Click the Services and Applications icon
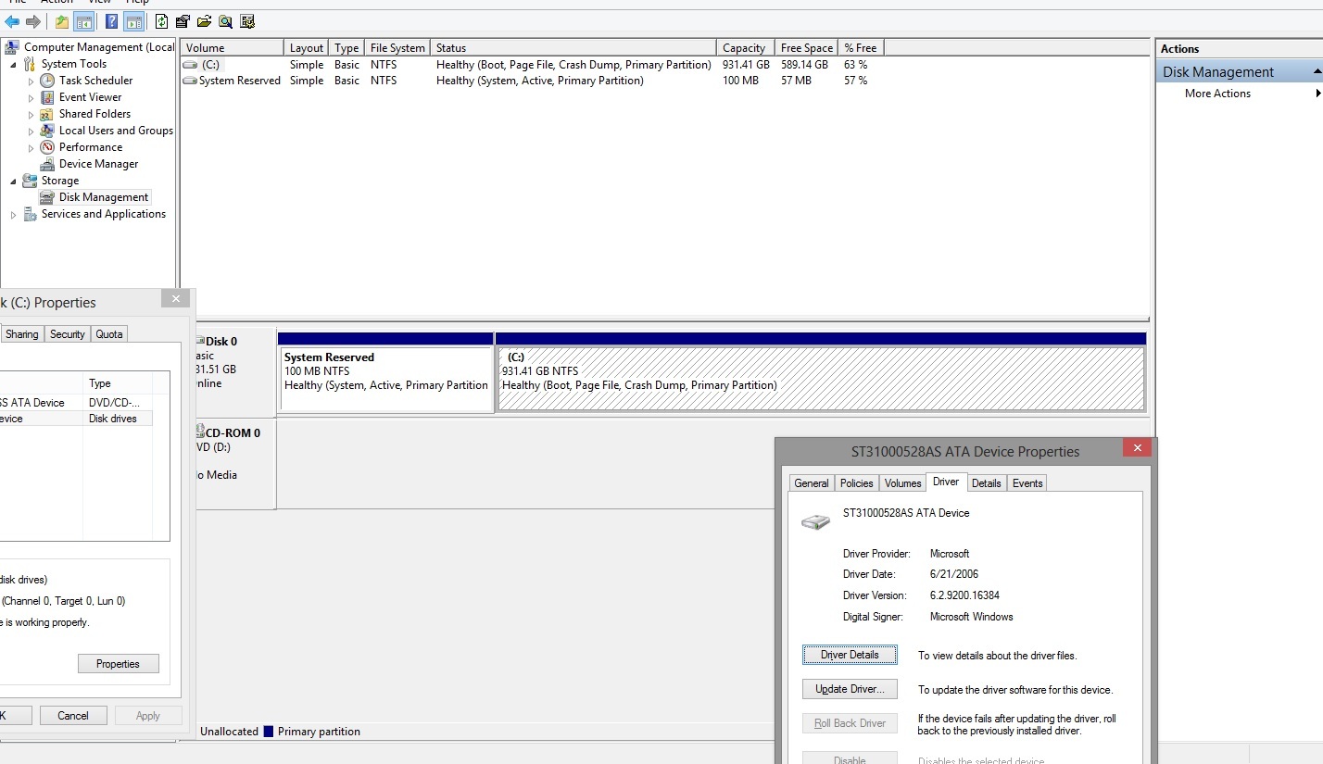This screenshot has height=764, width=1323. click(x=30, y=214)
